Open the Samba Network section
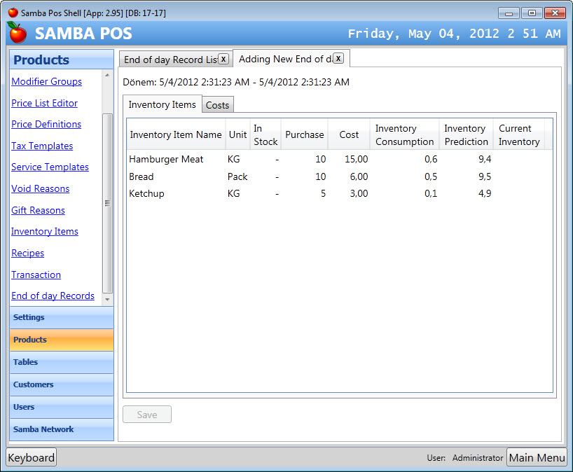 click(x=62, y=429)
